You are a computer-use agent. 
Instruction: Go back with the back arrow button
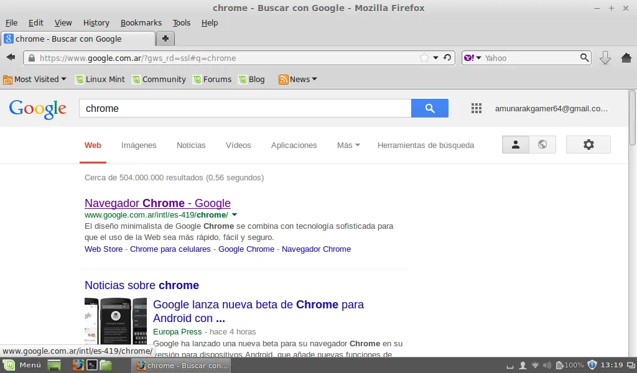11,58
